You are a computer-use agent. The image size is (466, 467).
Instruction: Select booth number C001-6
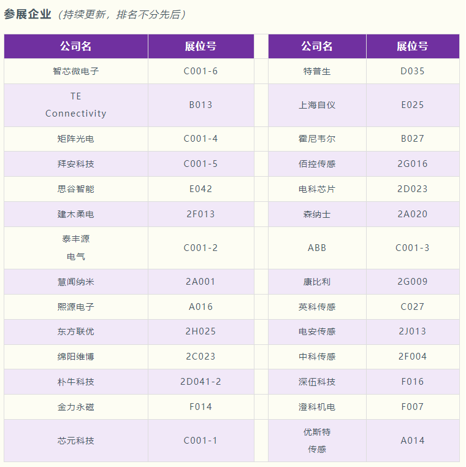(x=201, y=71)
